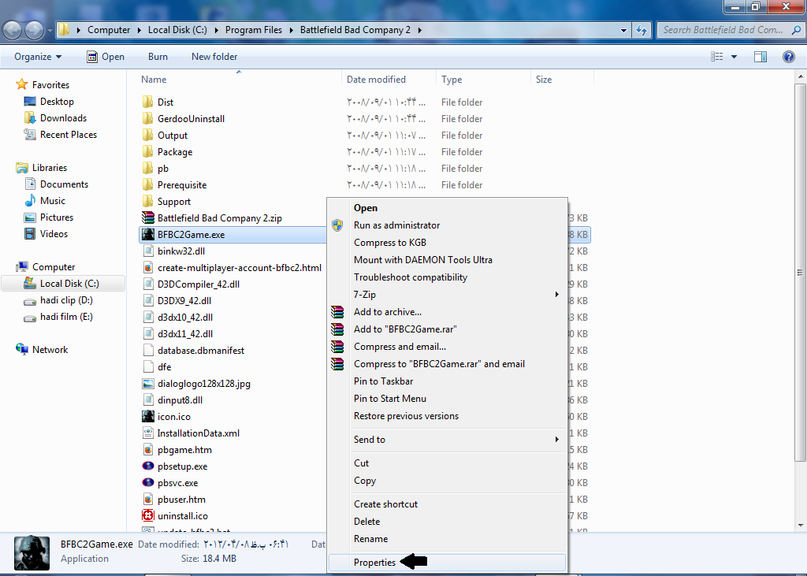Choose Rename from the context menu

[x=447, y=538]
